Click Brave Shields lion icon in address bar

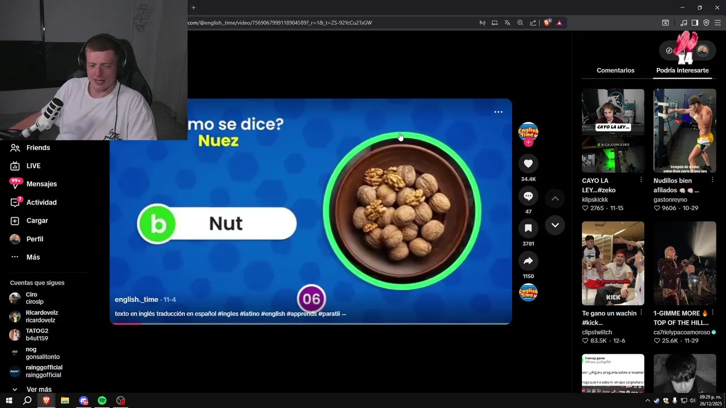tap(547, 23)
